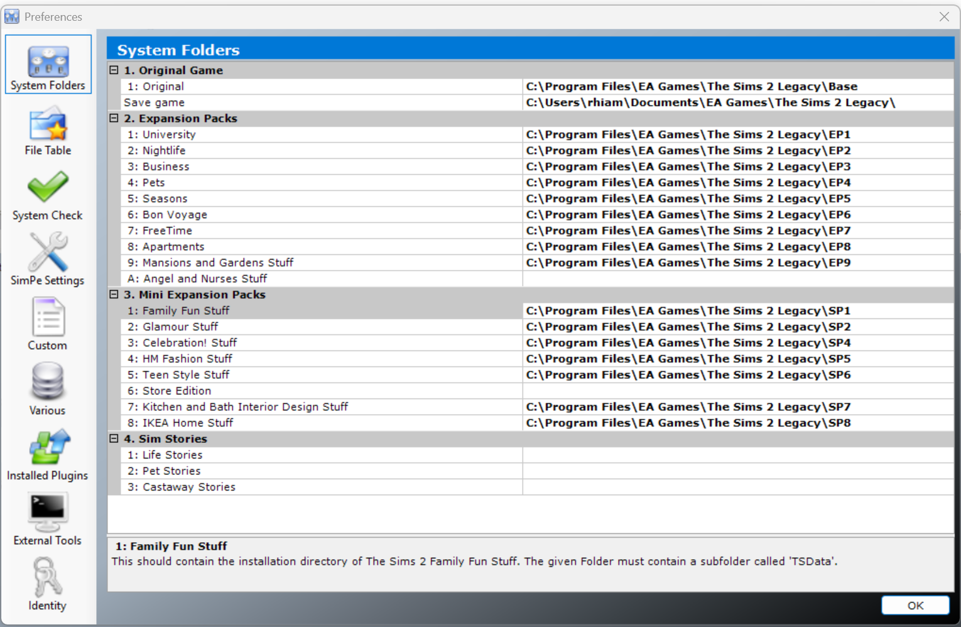Screen dimensions: 961x627
Task: Open the Identity preferences page
Action: point(48,586)
